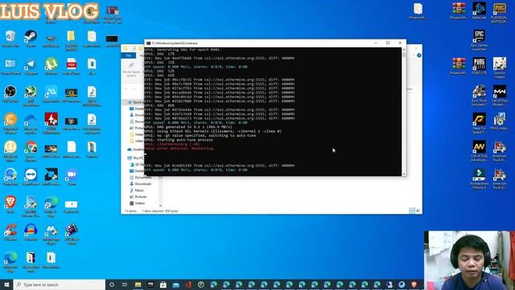This screenshot has width=515, height=290.
Task: Open the File tab in File Explorer
Action: point(129,56)
